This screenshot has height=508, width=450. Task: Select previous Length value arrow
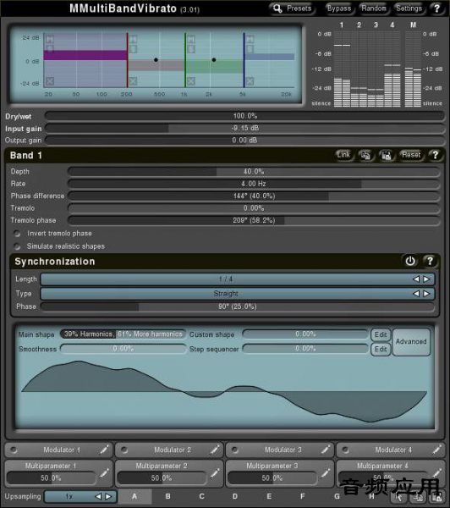416,279
